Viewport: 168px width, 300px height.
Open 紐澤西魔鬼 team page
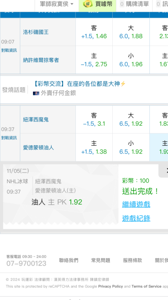36,120
